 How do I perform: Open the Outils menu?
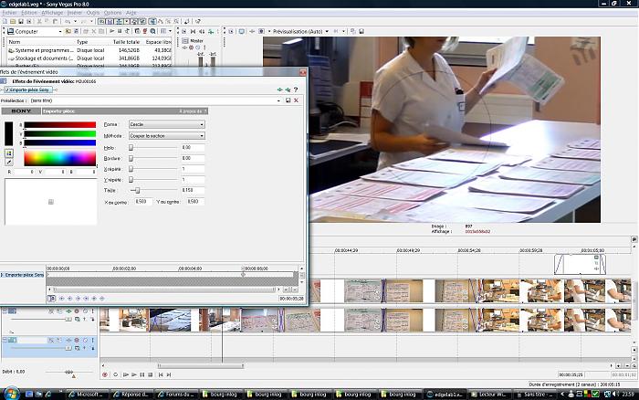point(92,13)
